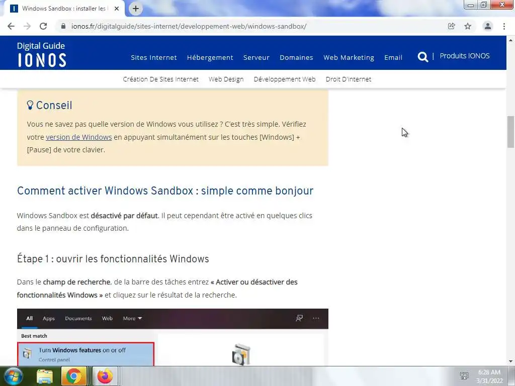Click the IONOS search magnifier icon
Viewport: 515px width, 386px height.
[x=422, y=57]
